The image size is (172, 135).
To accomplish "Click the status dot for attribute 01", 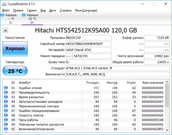I will (6, 88).
